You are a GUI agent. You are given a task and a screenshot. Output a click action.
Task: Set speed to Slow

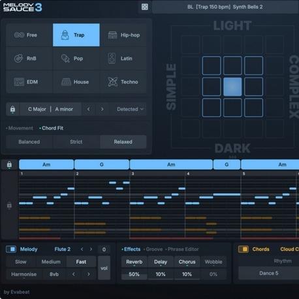(21, 262)
